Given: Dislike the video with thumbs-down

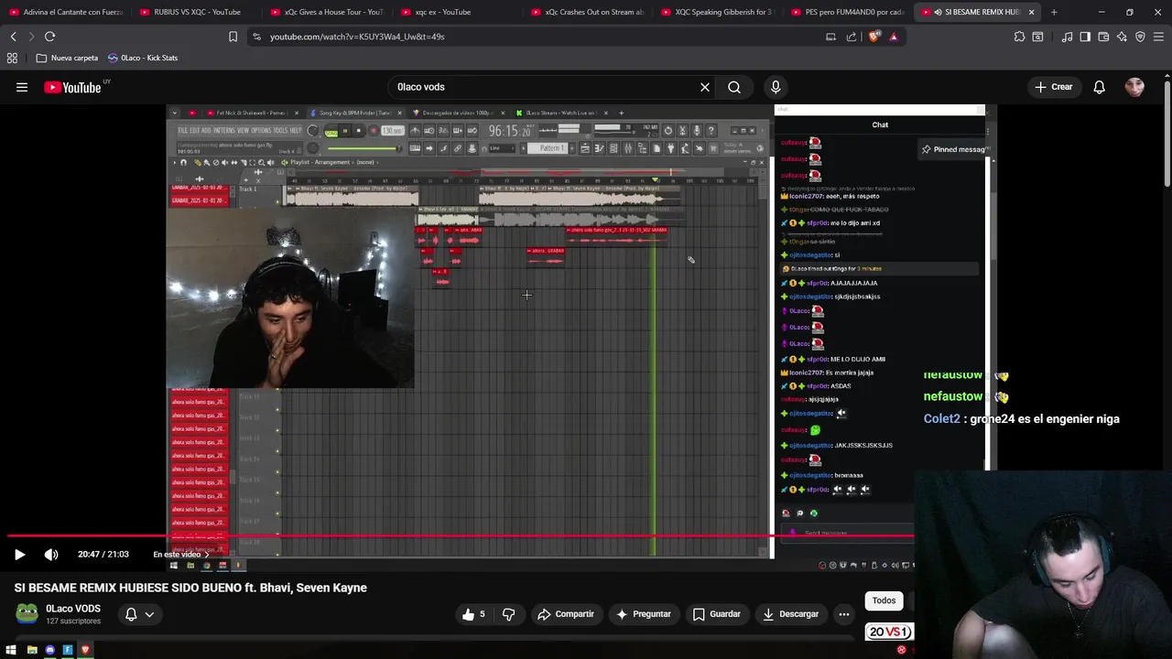Looking at the screenshot, I should [509, 614].
